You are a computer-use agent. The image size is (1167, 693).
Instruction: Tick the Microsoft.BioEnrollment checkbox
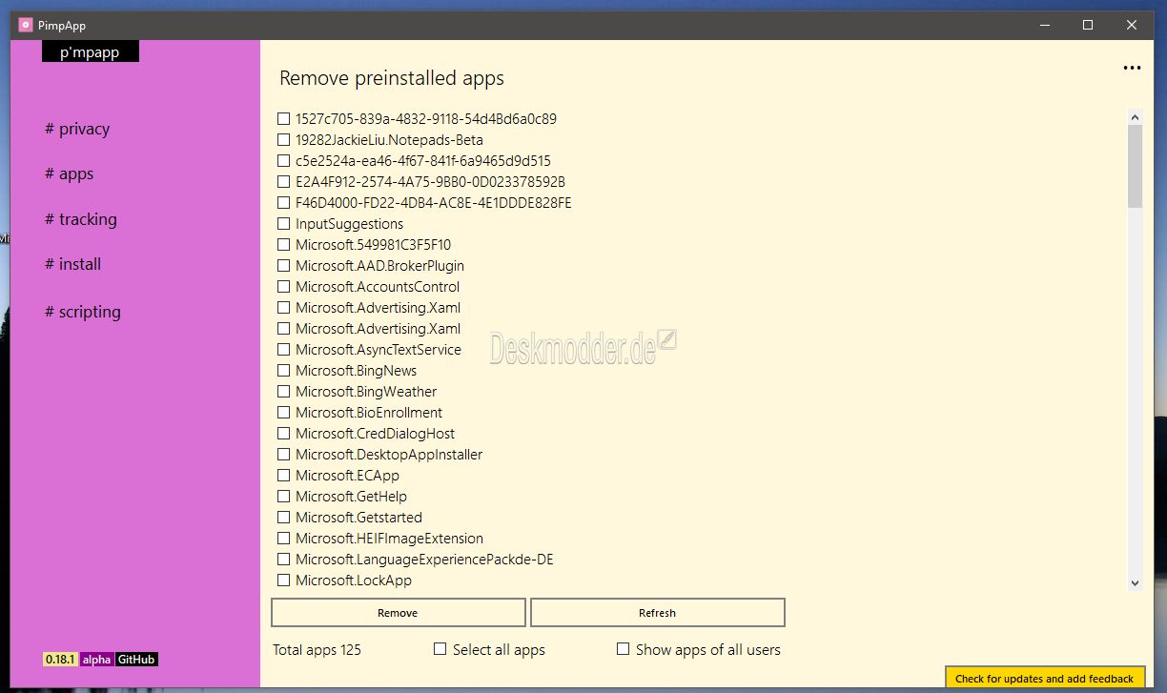283,413
